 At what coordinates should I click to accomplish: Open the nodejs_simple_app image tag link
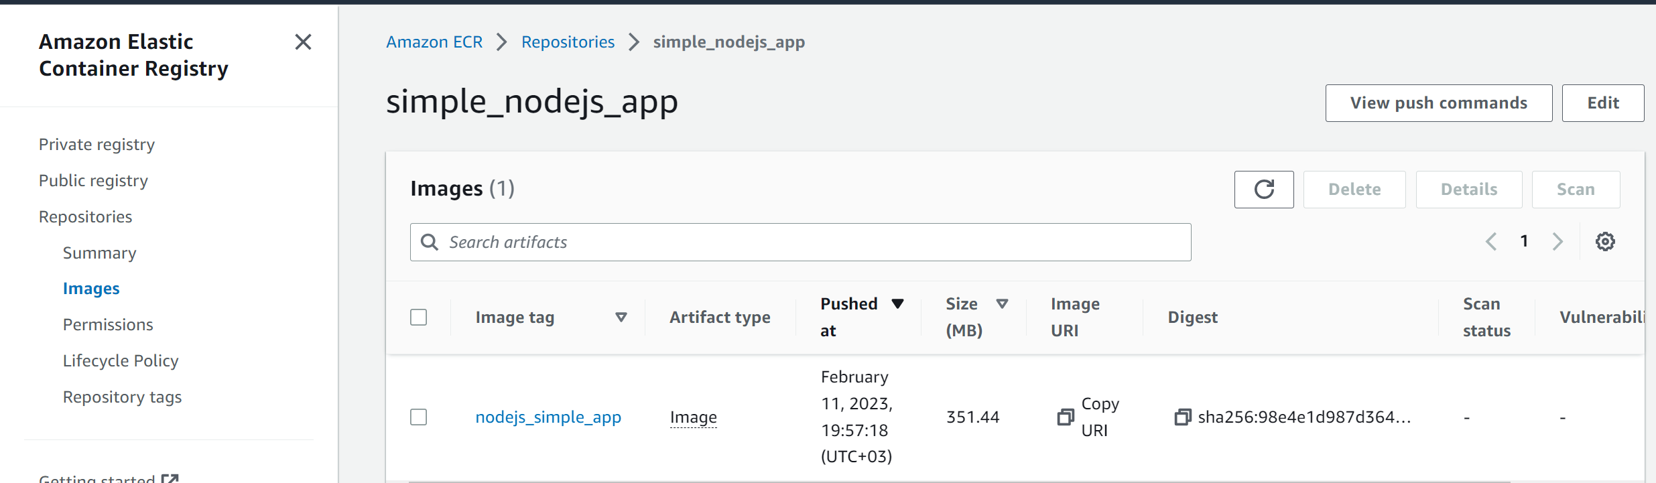click(548, 417)
